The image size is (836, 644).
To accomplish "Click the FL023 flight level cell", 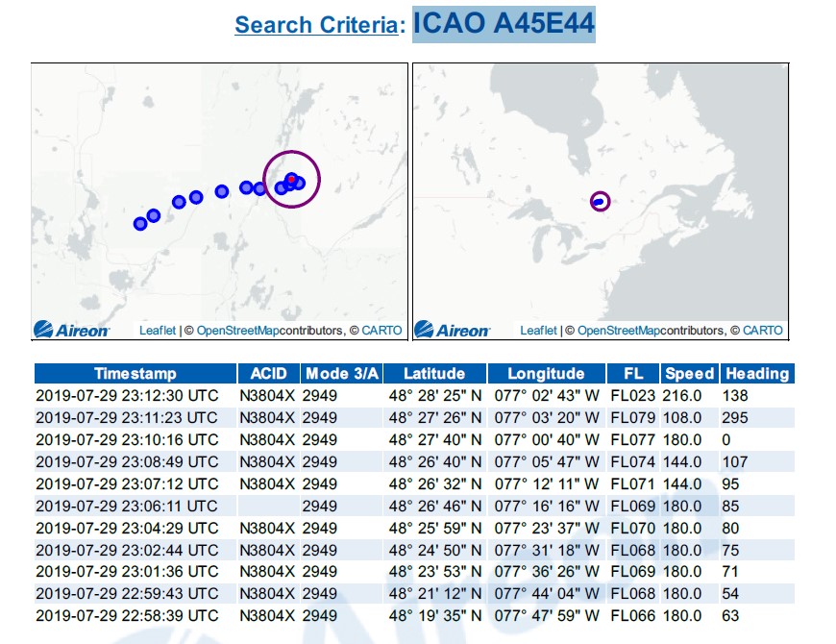I will pos(632,395).
